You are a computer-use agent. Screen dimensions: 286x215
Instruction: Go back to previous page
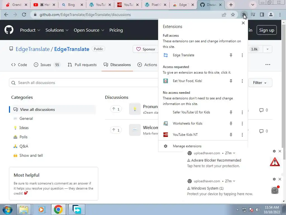click(x=6, y=15)
